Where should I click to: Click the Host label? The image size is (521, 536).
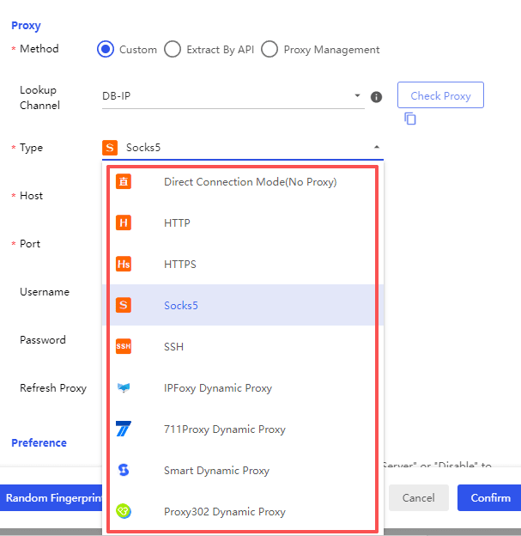coord(31,196)
